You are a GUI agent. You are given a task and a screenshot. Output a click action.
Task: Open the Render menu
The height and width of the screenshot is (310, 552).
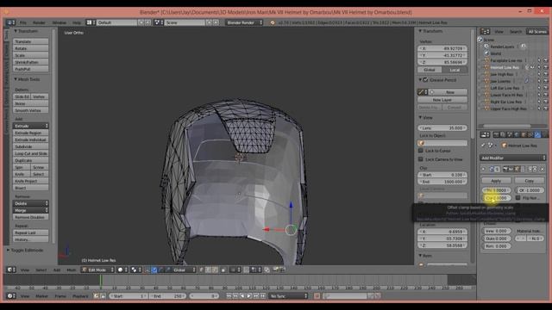click(x=39, y=22)
